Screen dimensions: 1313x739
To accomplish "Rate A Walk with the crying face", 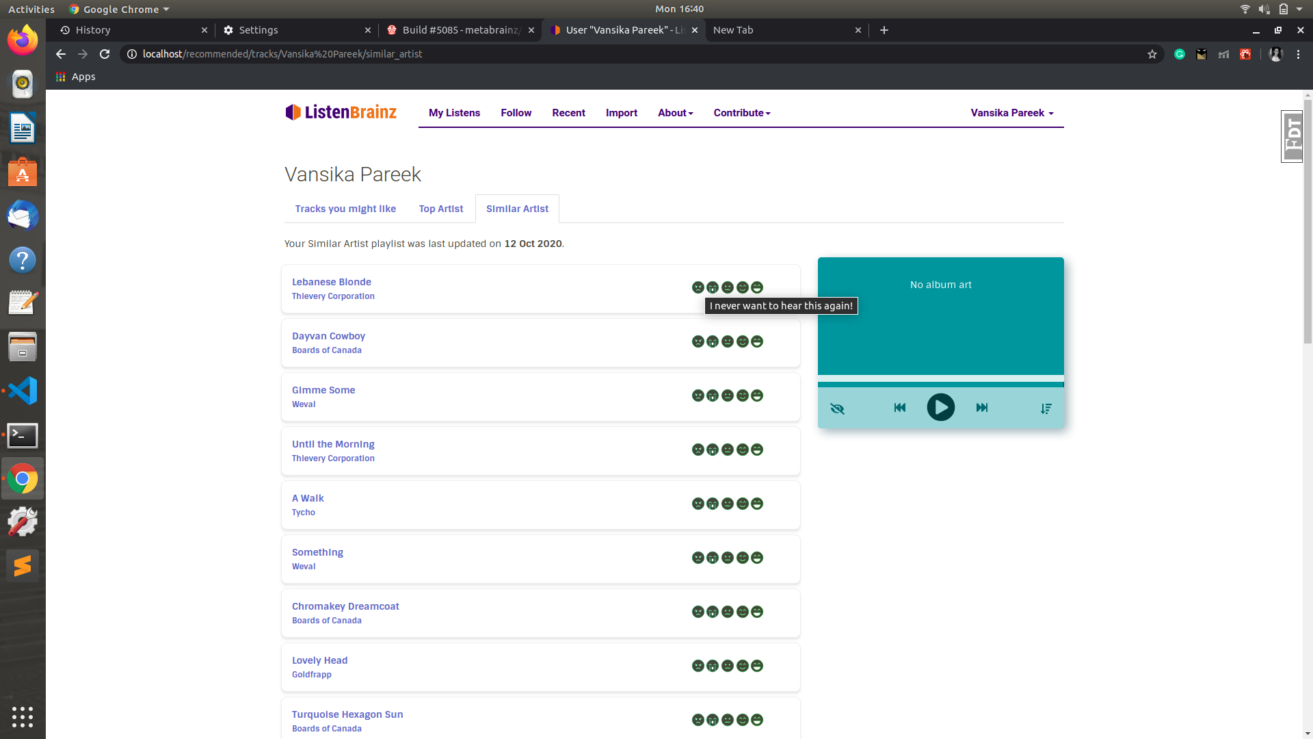I will pos(713,504).
